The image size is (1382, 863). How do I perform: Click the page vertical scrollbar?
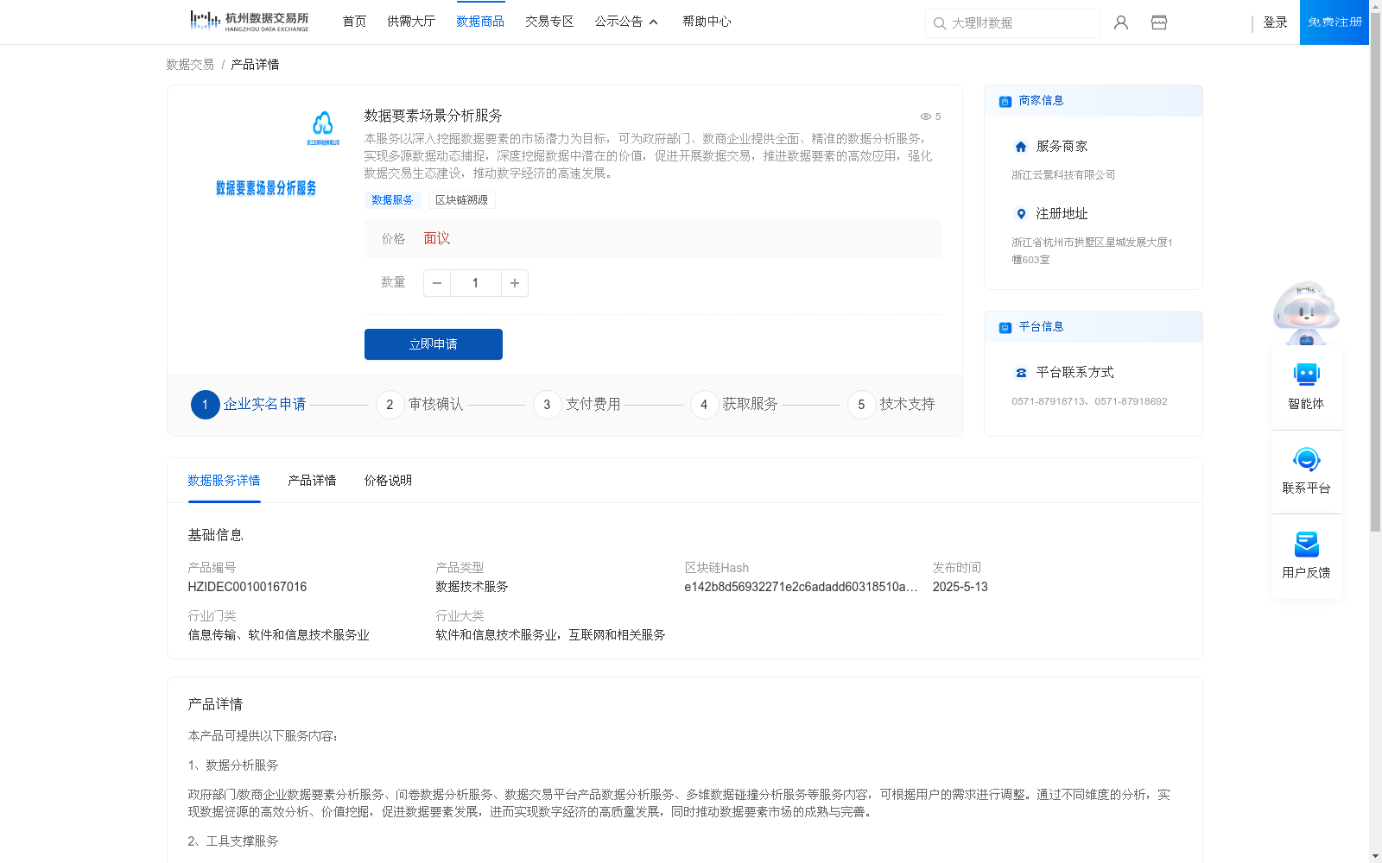(x=1375, y=272)
